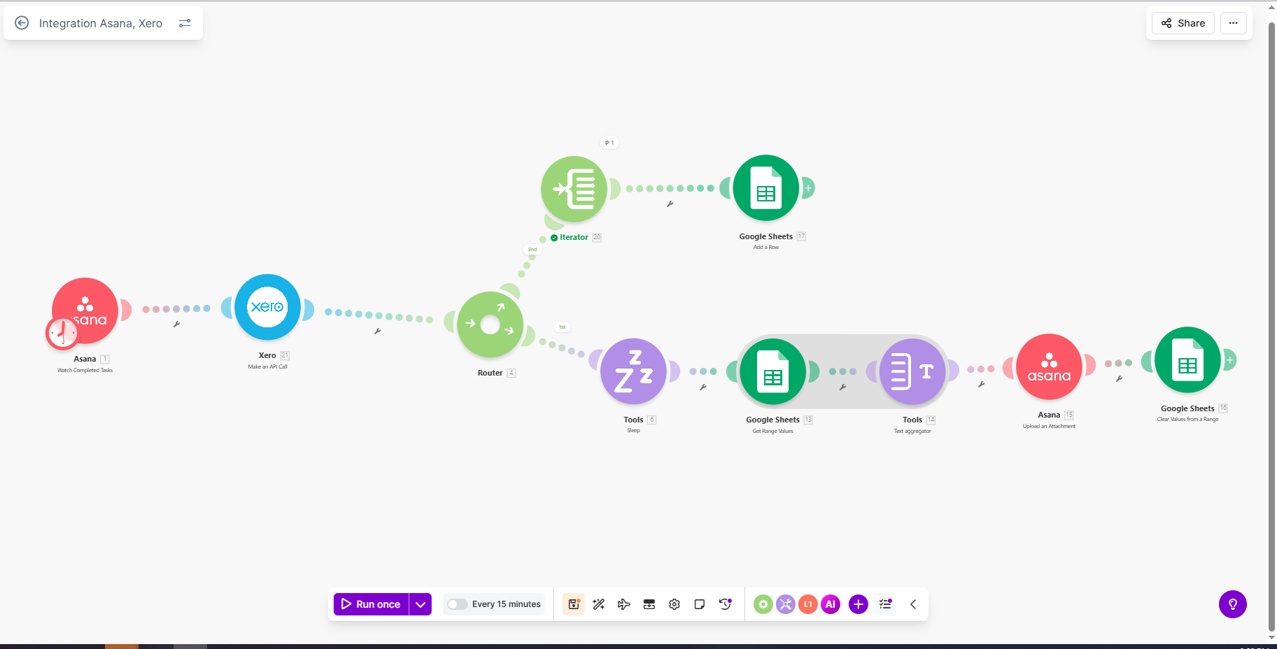The width and height of the screenshot is (1277, 649).
Task: Open Google Sheets Get Range Values module
Action: coord(772,371)
